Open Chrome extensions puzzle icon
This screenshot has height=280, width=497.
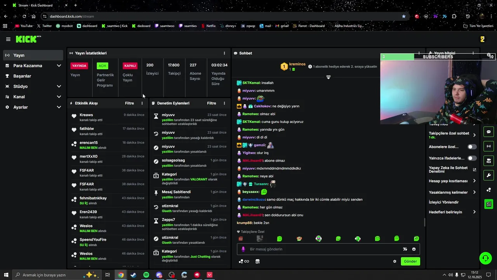tap(454, 16)
